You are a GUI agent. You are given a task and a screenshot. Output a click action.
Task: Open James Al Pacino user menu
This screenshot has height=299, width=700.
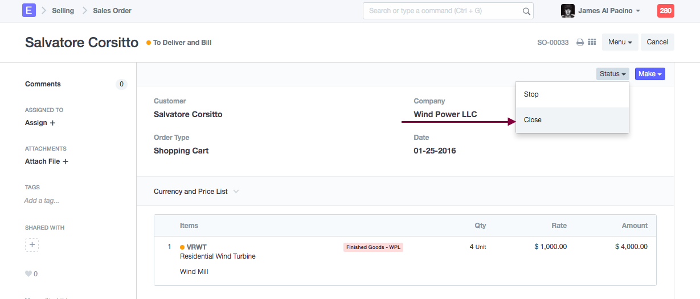pyautogui.click(x=609, y=11)
